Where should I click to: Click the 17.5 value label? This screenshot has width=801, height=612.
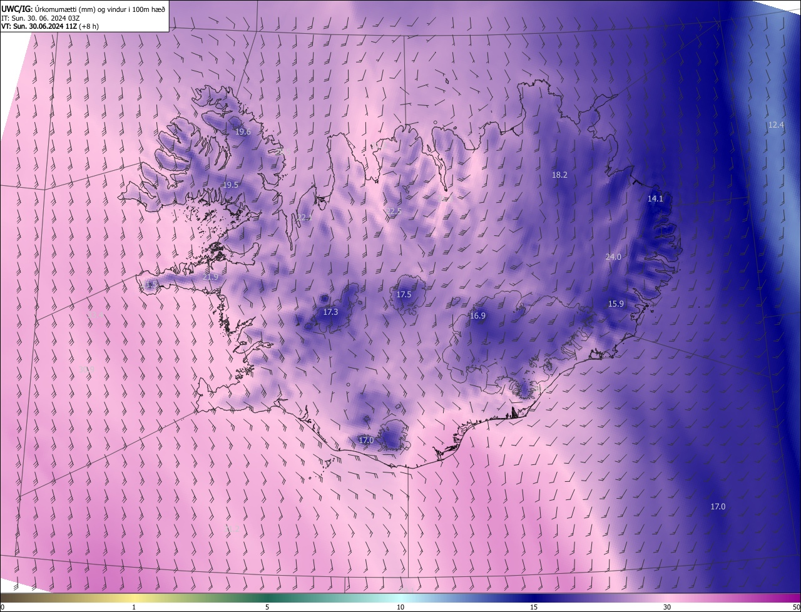click(404, 295)
